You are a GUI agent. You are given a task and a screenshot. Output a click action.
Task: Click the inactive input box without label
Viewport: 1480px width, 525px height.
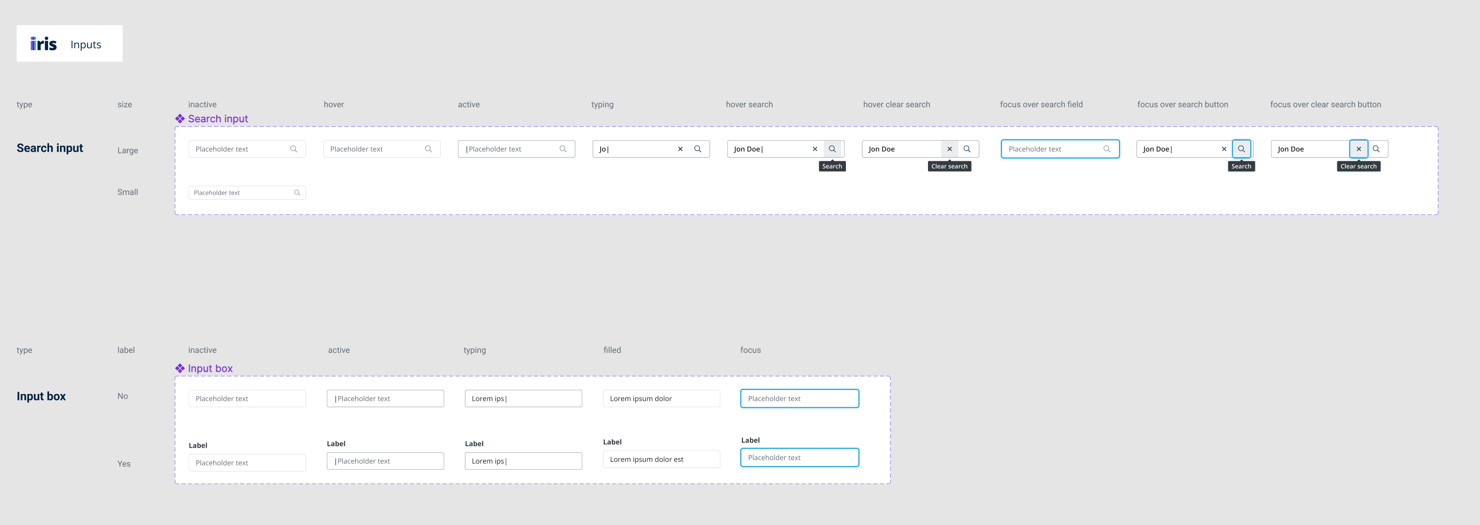click(247, 399)
